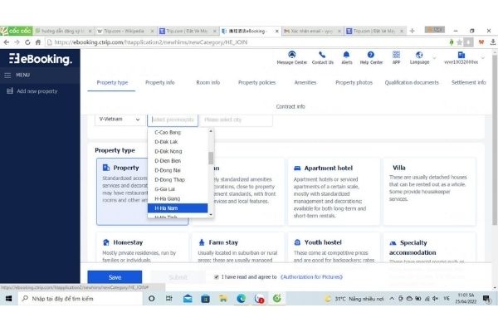Expand the Language dropdown
Viewport: 498px width, 332px height.
point(421,58)
